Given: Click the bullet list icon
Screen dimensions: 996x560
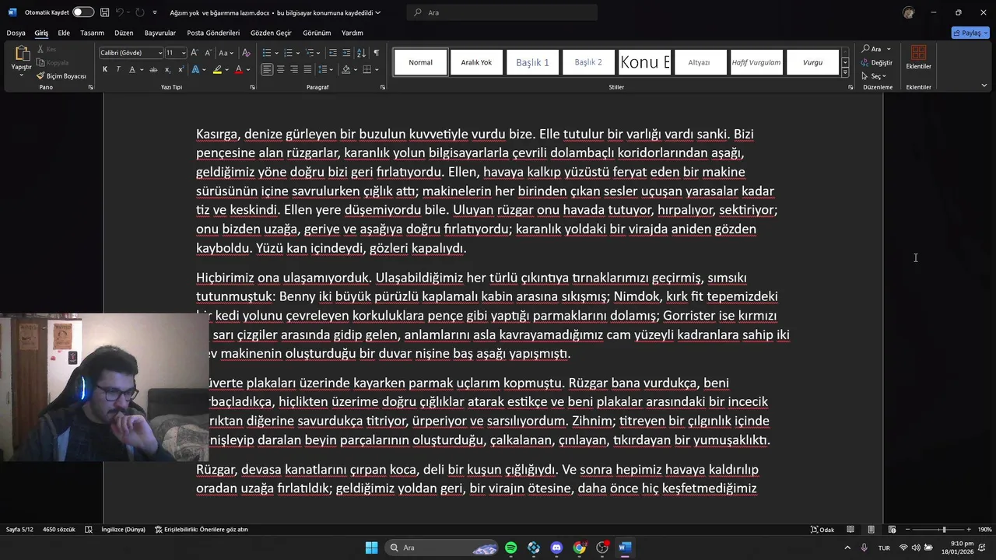Looking at the screenshot, I should (266, 53).
